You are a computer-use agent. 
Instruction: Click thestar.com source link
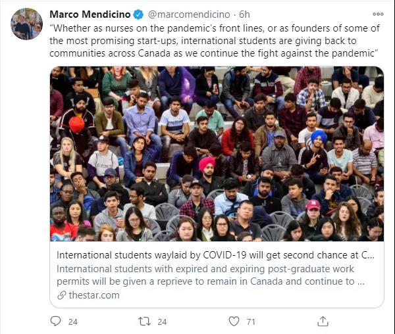(94, 295)
